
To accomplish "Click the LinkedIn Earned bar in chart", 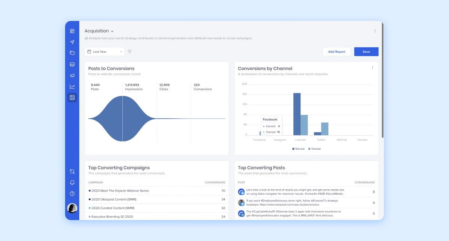I will click(297, 114).
